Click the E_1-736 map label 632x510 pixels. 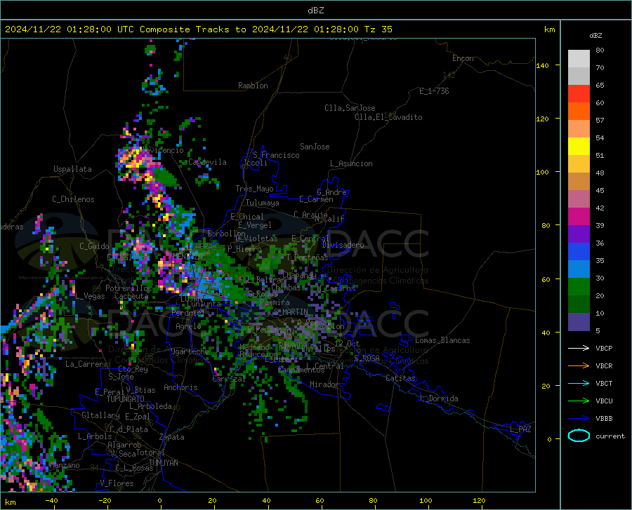434,91
